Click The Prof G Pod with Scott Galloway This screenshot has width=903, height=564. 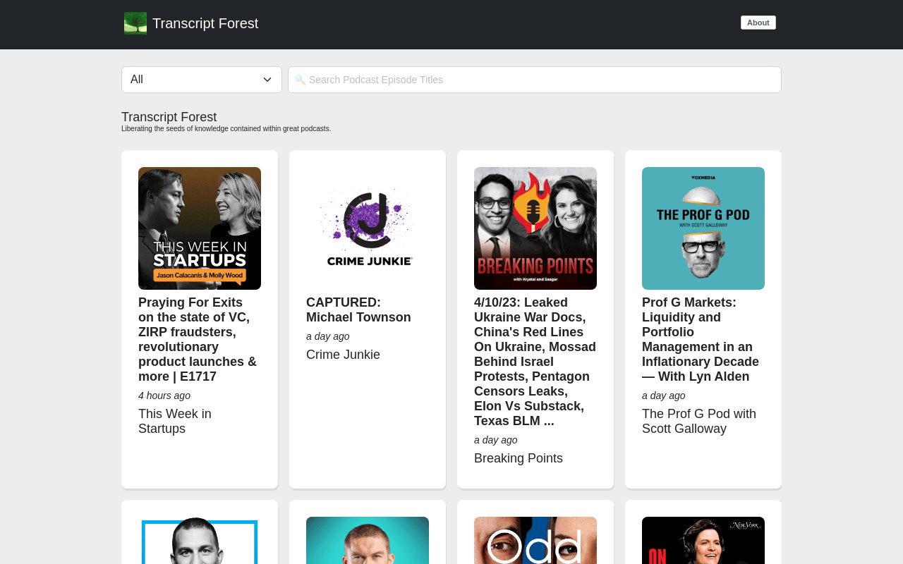click(699, 422)
